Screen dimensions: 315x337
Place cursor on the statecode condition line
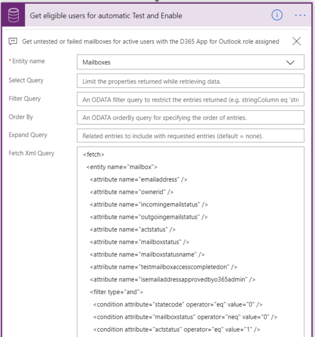175,304
